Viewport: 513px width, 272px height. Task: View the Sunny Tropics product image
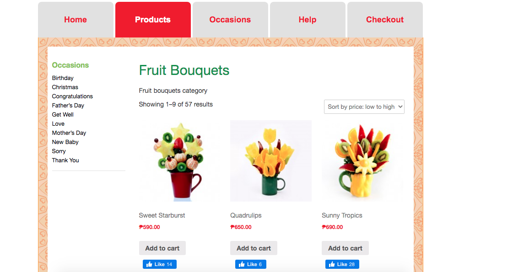362,161
